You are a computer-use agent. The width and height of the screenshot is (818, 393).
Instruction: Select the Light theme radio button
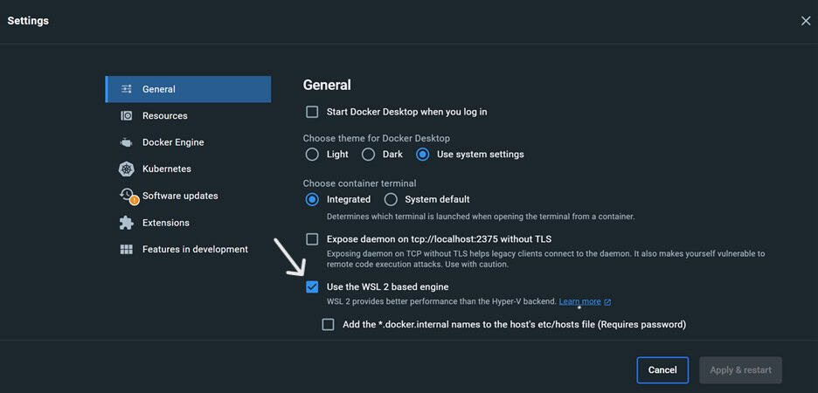click(x=312, y=155)
